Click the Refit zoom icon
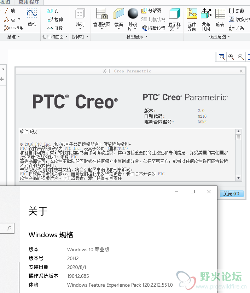250x293 pixels. click(222, 57)
